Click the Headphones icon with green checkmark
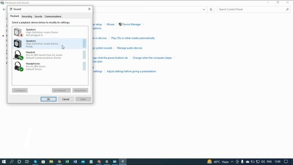The height and width of the screenshot is (165, 293). click(18, 66)
